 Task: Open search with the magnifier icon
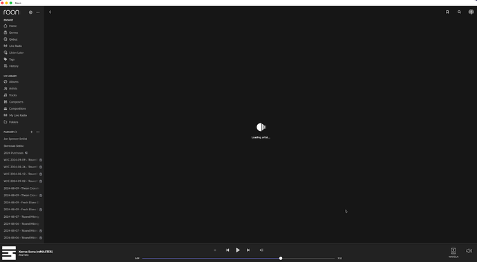point(459,12)
